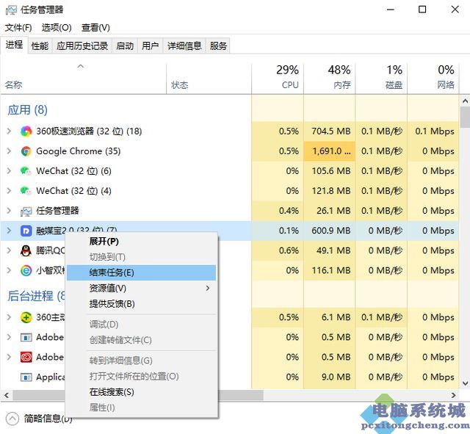Click 简略信息 to show fewer details
This screenshot has width=470, height=434.
click(x=48, y=419)
